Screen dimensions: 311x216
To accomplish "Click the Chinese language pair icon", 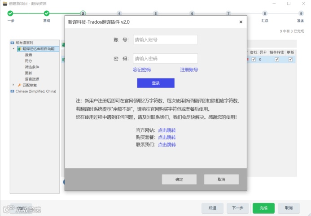I will [12, 91].
